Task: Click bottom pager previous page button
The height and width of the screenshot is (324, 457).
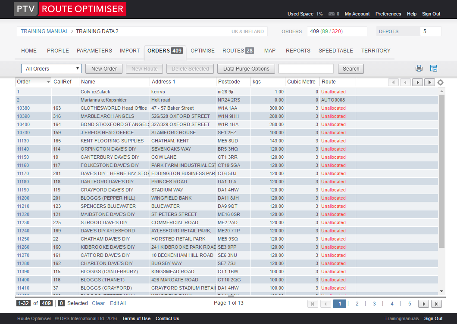Action: [x=326, y=304]
